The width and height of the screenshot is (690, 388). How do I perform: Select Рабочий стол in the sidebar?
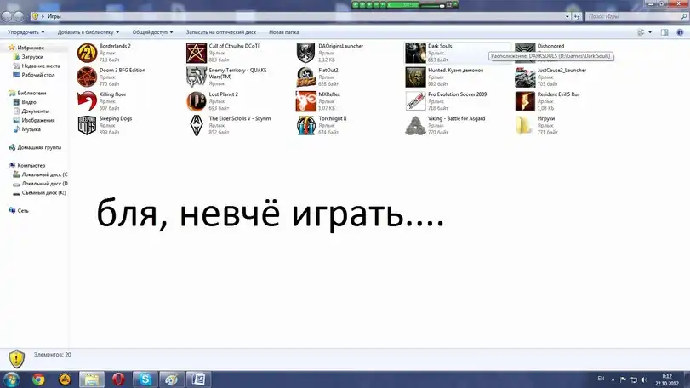coord(37,74)
